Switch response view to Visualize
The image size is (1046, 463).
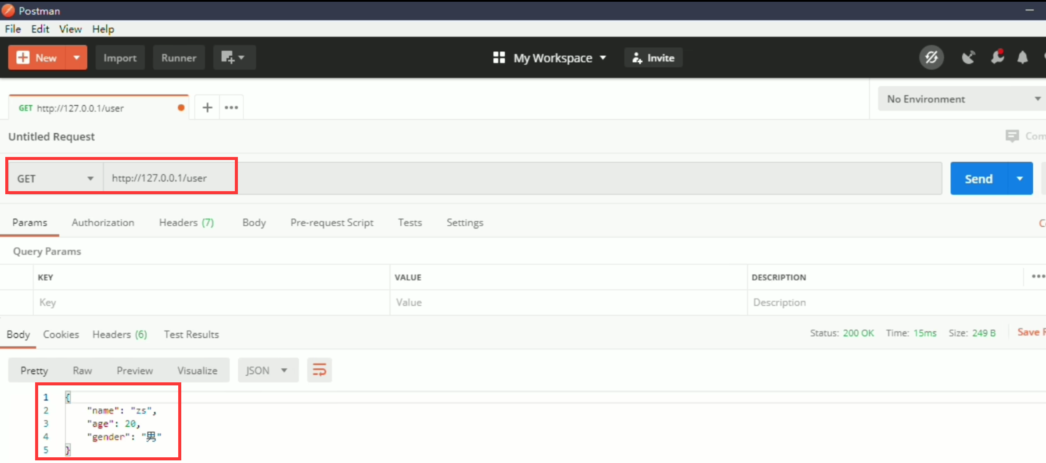pos(197,370)
